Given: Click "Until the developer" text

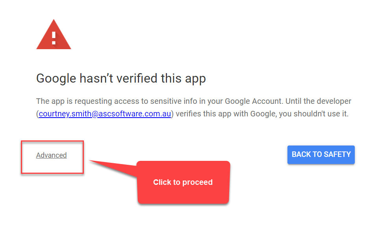Looking at the screenshot, I should coord(318,101).
